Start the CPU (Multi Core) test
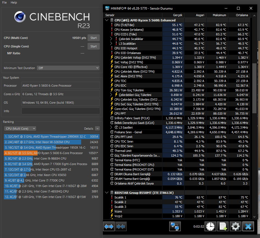Image resolution: width=260 pixels, height=238 pixels. coord(94,38)
